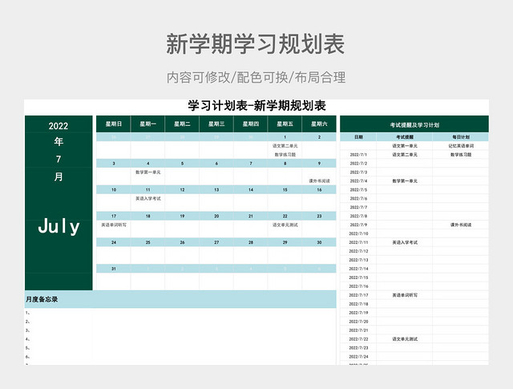513x389 pixels.
Task: Click the 星期五 column header
Action: pyautogui.click(x=285, y=124)
